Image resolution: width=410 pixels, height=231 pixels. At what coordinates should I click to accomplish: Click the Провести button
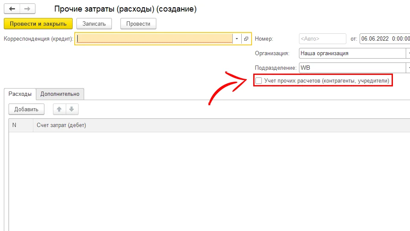point(138,24)
